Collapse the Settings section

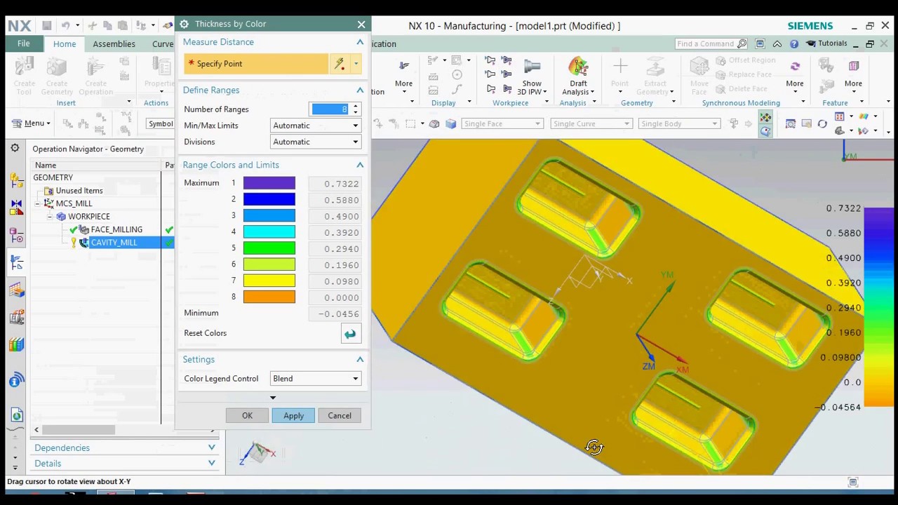pyautogui.click(x=360, y=360)
